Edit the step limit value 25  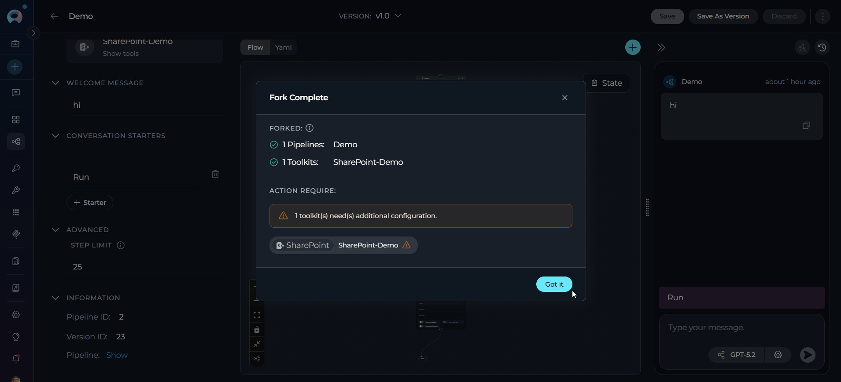(x=144, y=267)
